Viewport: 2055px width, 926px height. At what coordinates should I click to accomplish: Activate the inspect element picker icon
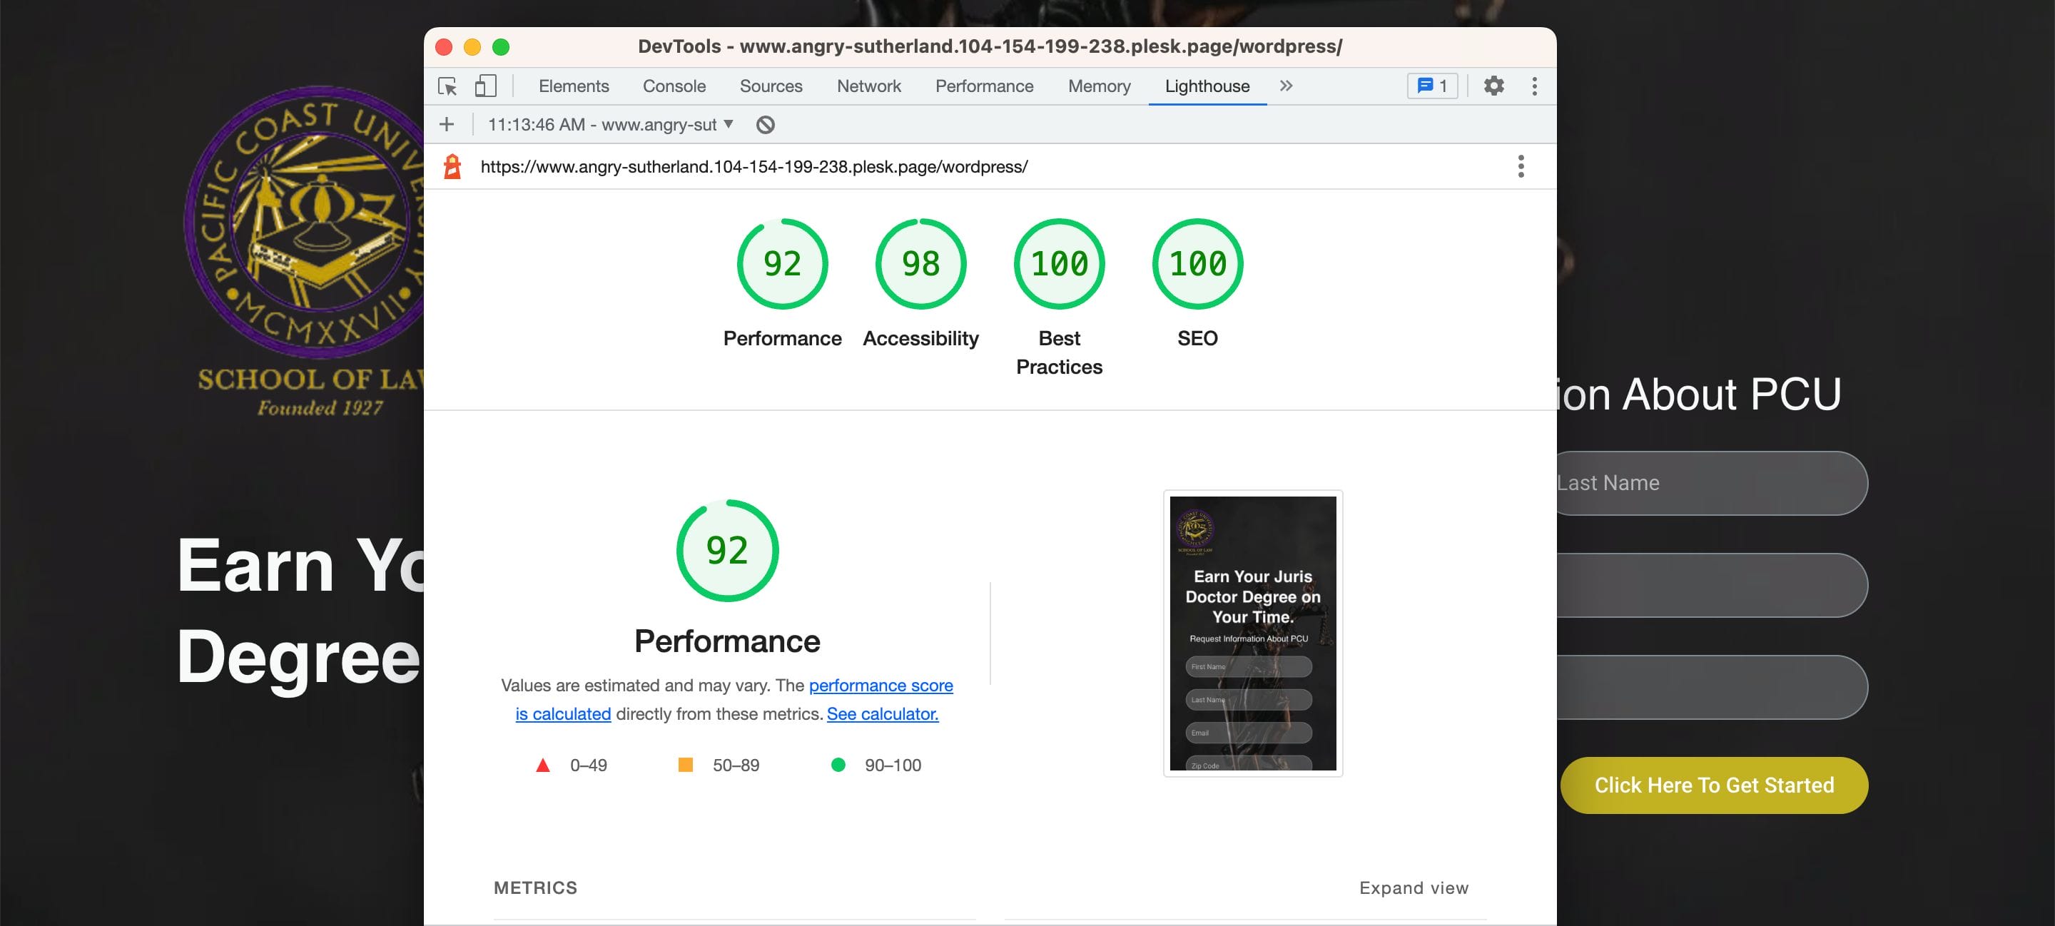point(447,86)
